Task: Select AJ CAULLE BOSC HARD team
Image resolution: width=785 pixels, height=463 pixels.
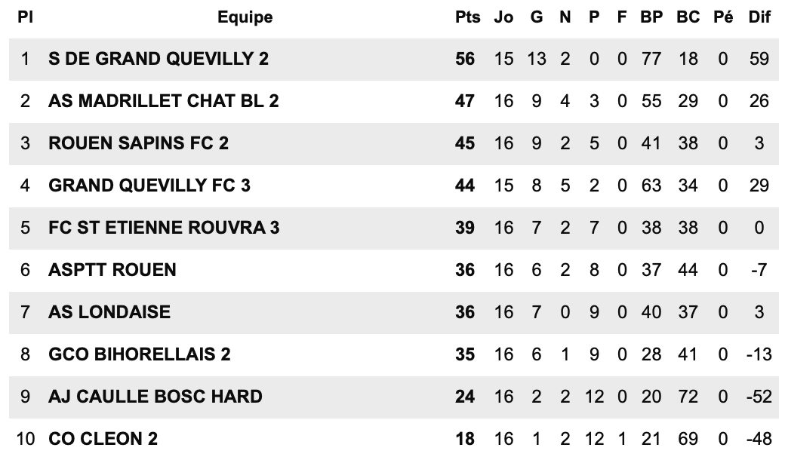Action: (x=155, y=397)
